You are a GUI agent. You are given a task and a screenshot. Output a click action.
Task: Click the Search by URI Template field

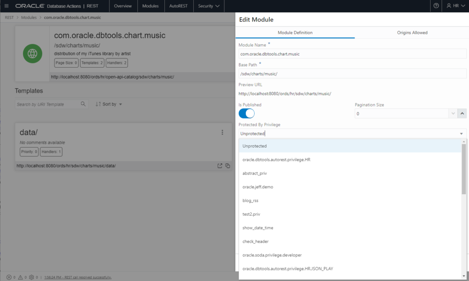tap(48, 104)
